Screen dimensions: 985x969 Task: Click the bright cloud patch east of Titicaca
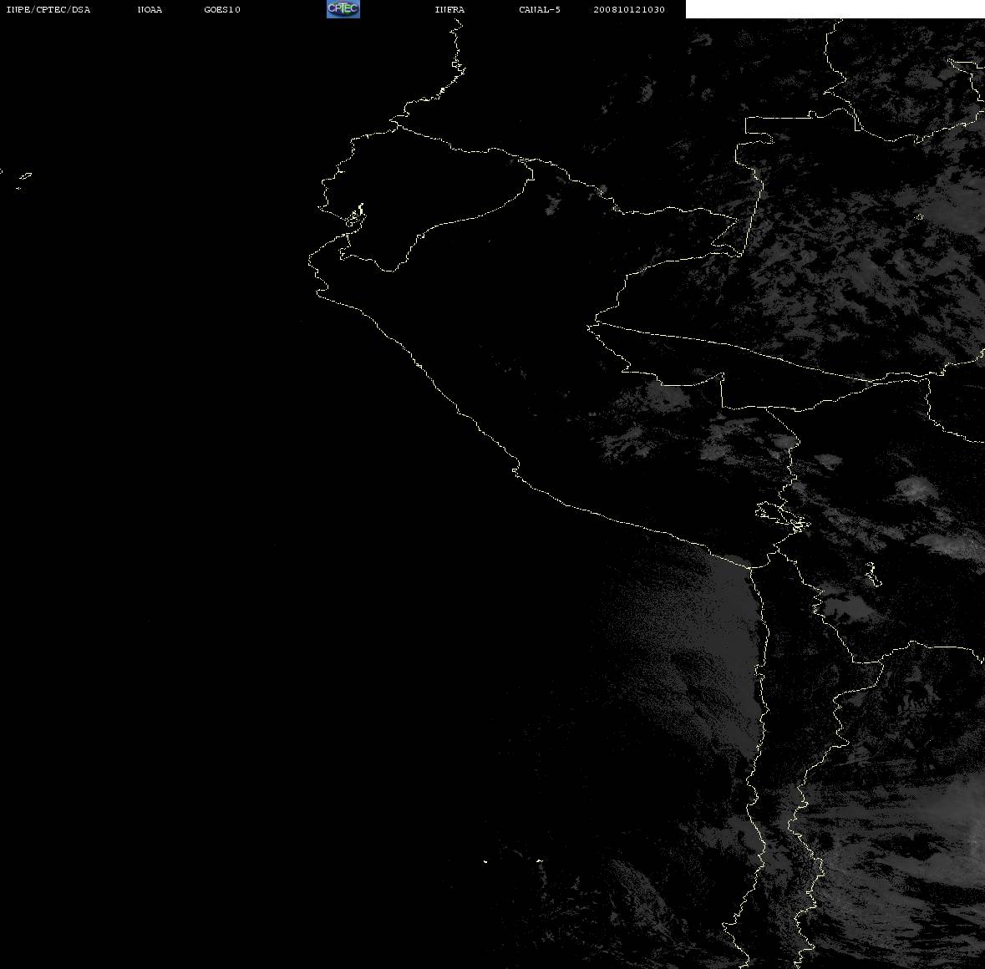[916, 489]
